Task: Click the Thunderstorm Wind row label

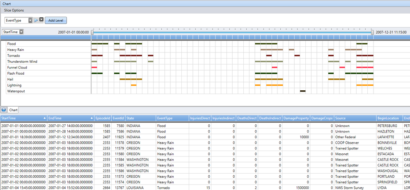Action: pos(22,62)
